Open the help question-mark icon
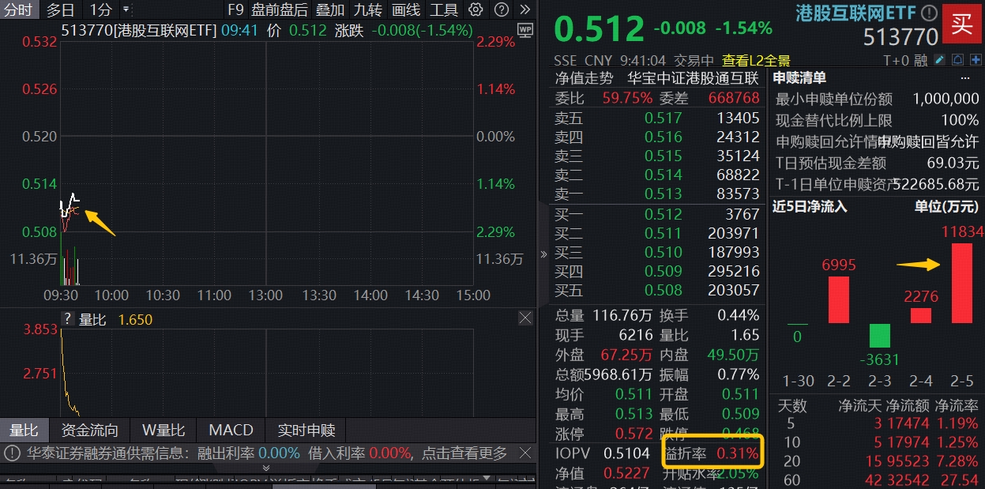985x489 pixels. click(x=502, y=9)
